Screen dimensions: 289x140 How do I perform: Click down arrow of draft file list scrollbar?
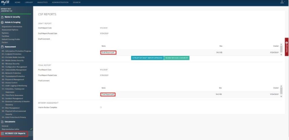coord(281,55)
